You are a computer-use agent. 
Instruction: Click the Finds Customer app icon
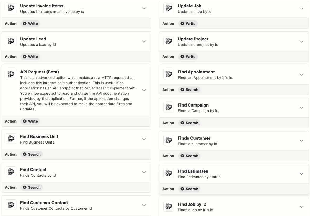pos(169,140)
